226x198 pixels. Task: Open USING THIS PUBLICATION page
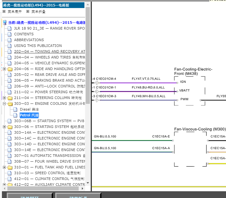tap(38, 46)
